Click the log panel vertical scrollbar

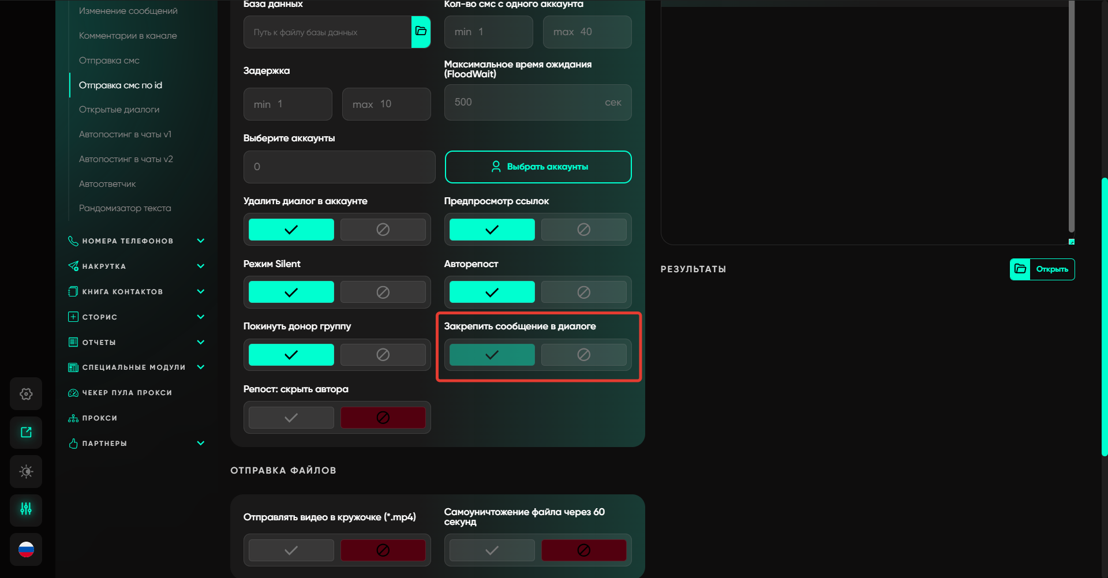(x=1071, y=115)
